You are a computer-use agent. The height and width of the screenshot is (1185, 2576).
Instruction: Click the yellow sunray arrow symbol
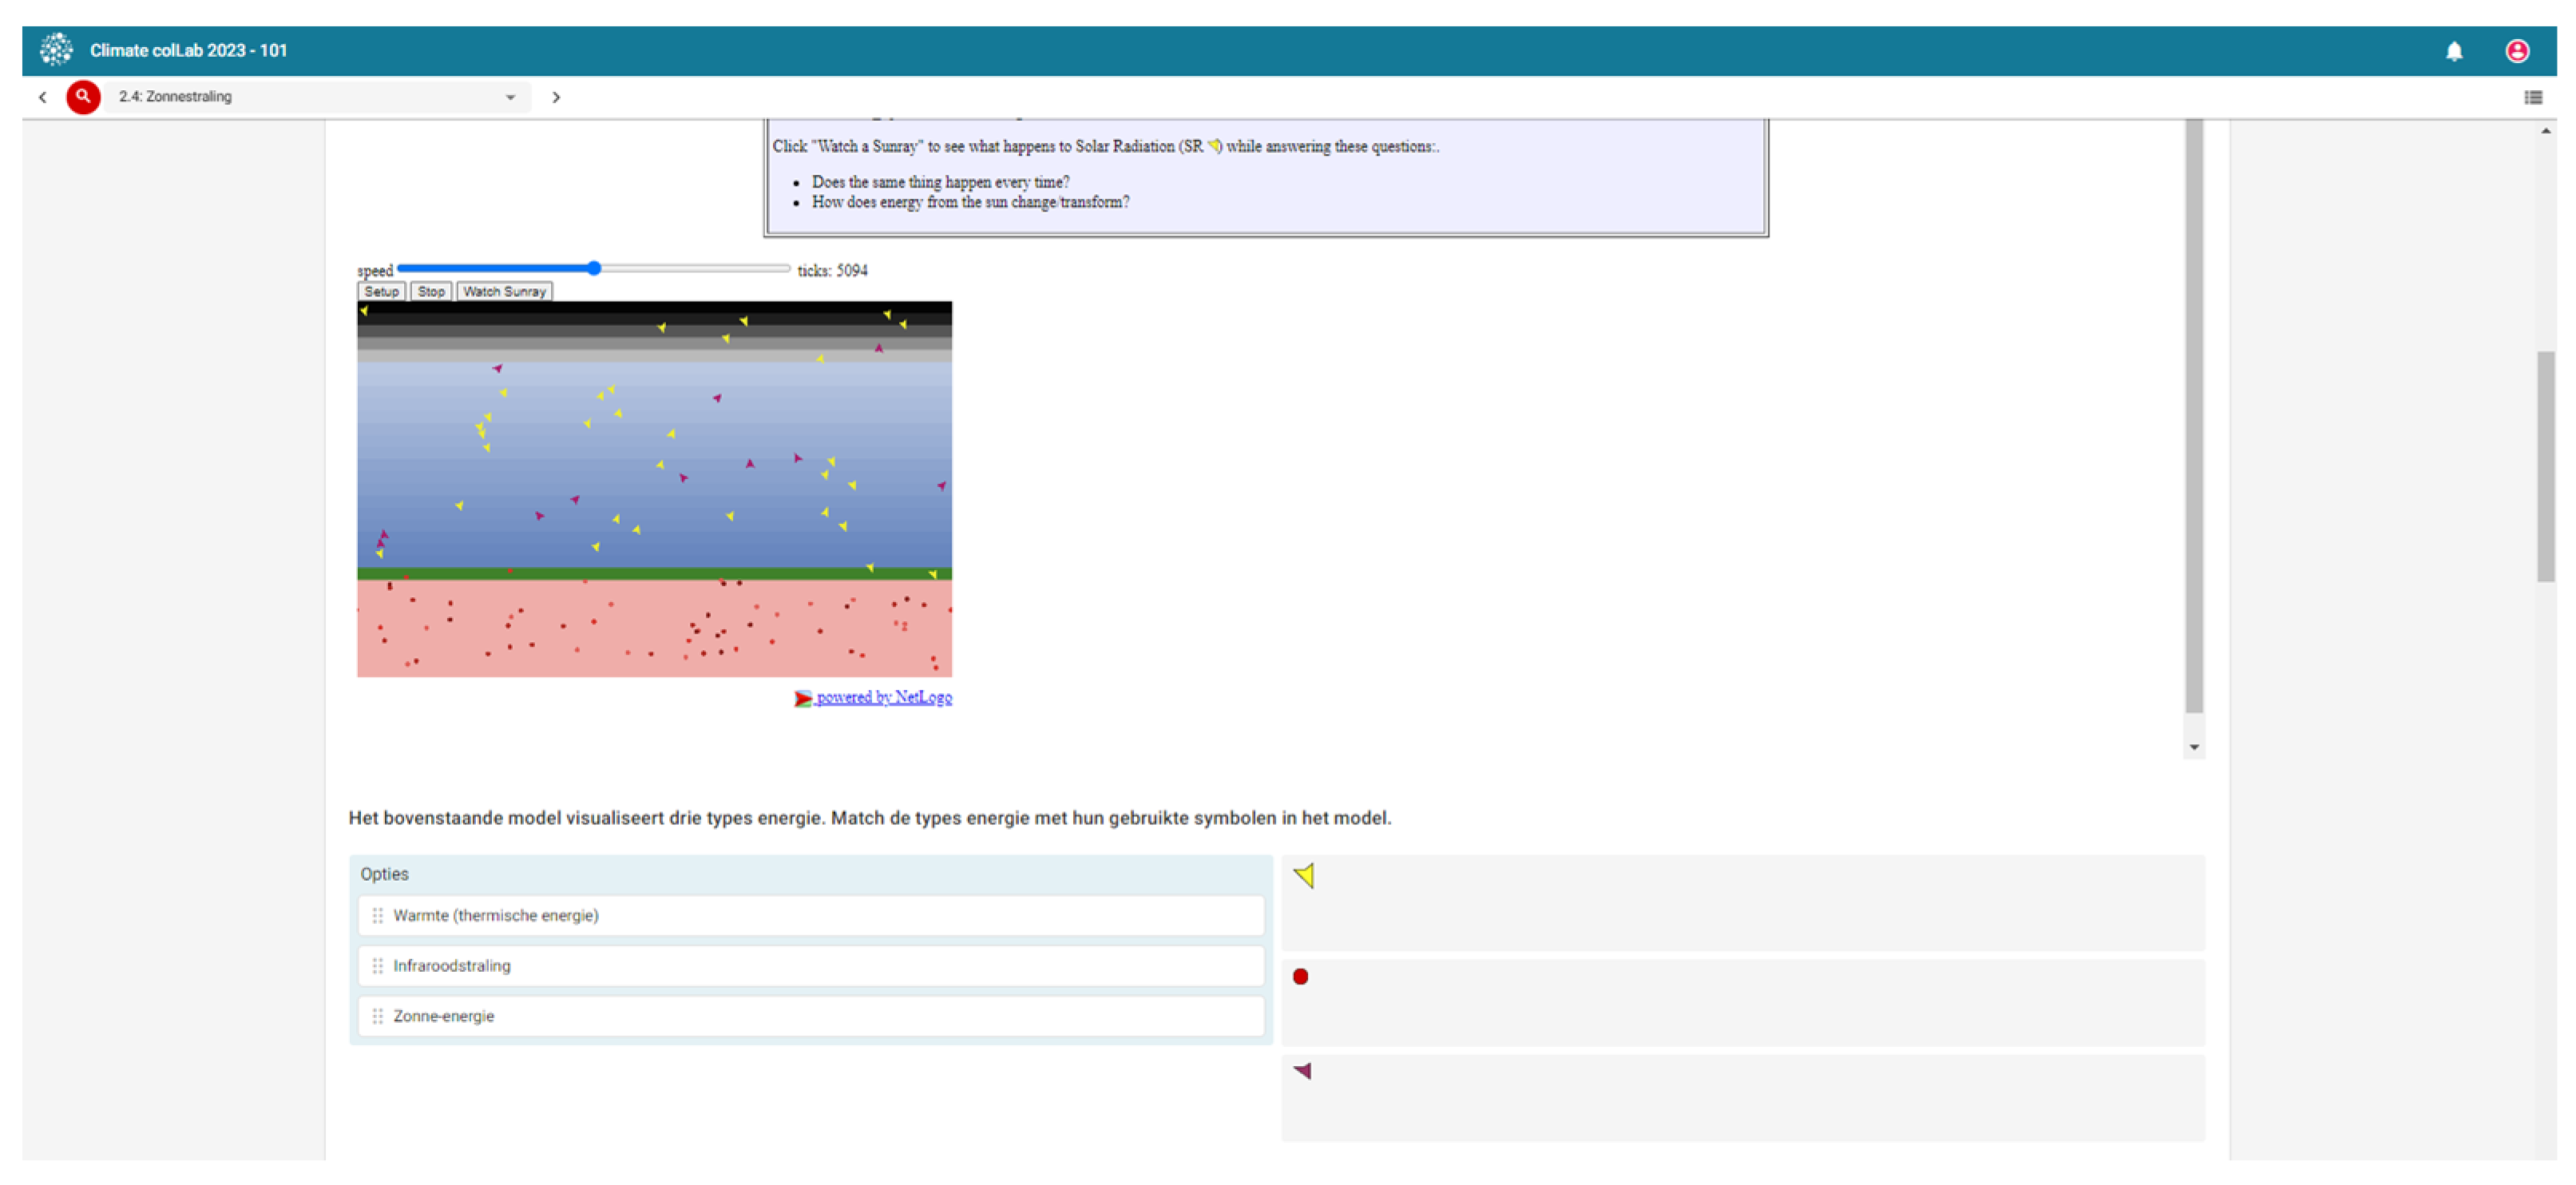(1304, 876)
